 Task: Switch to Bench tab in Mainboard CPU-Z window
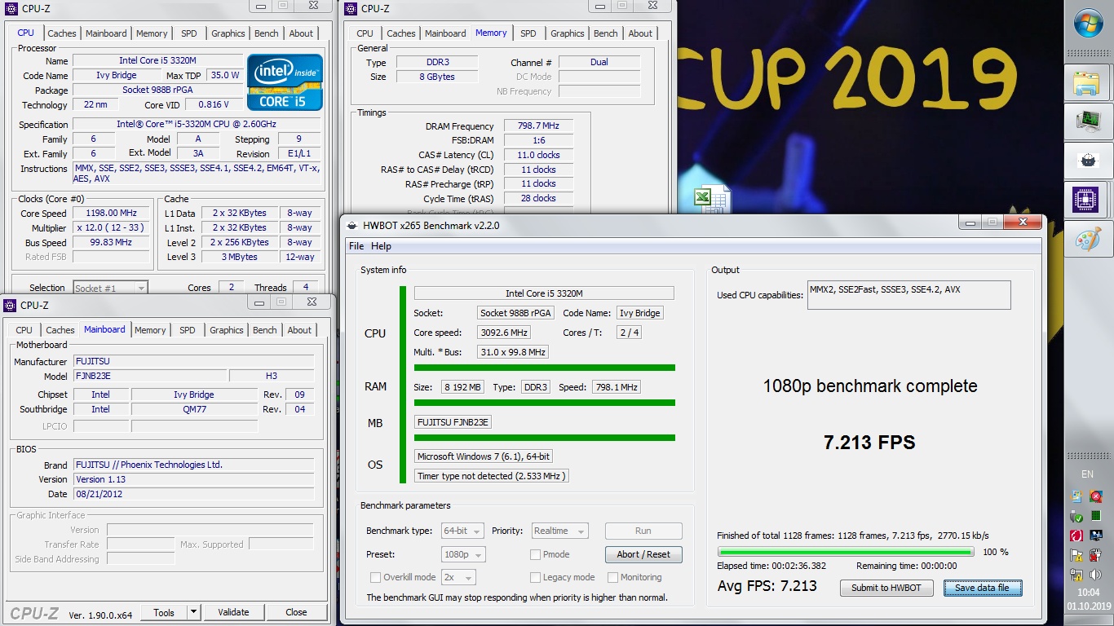pyautogui.click(x=264, y=330)
